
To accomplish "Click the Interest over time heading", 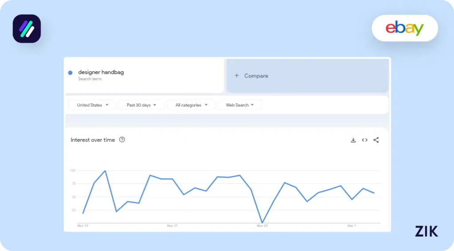I will pos(93,140).
